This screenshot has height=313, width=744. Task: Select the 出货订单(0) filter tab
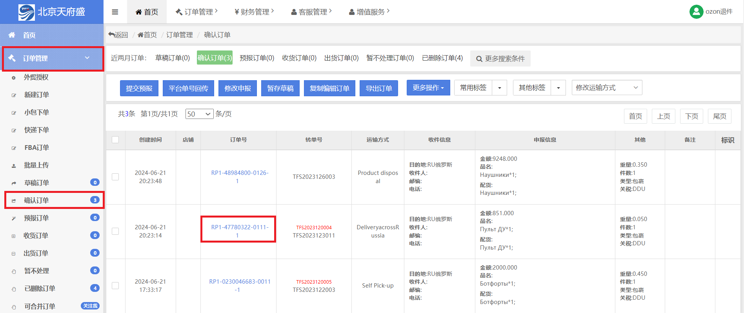pos(342,58)
